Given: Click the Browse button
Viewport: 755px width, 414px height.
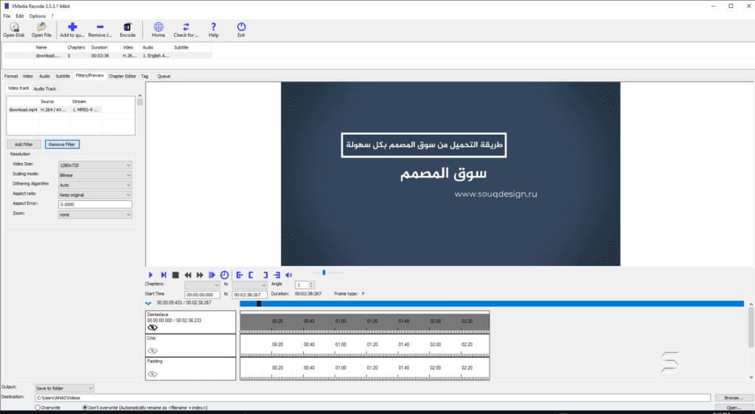Looking at the screenshot, I should [734, 398].
